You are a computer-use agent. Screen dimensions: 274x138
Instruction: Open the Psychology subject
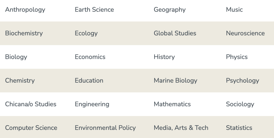243,81
